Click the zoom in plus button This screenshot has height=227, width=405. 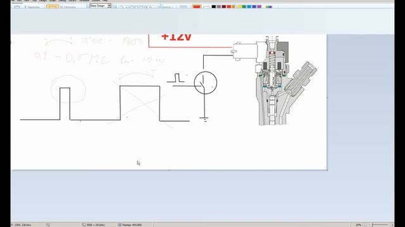tap(392, 224)
